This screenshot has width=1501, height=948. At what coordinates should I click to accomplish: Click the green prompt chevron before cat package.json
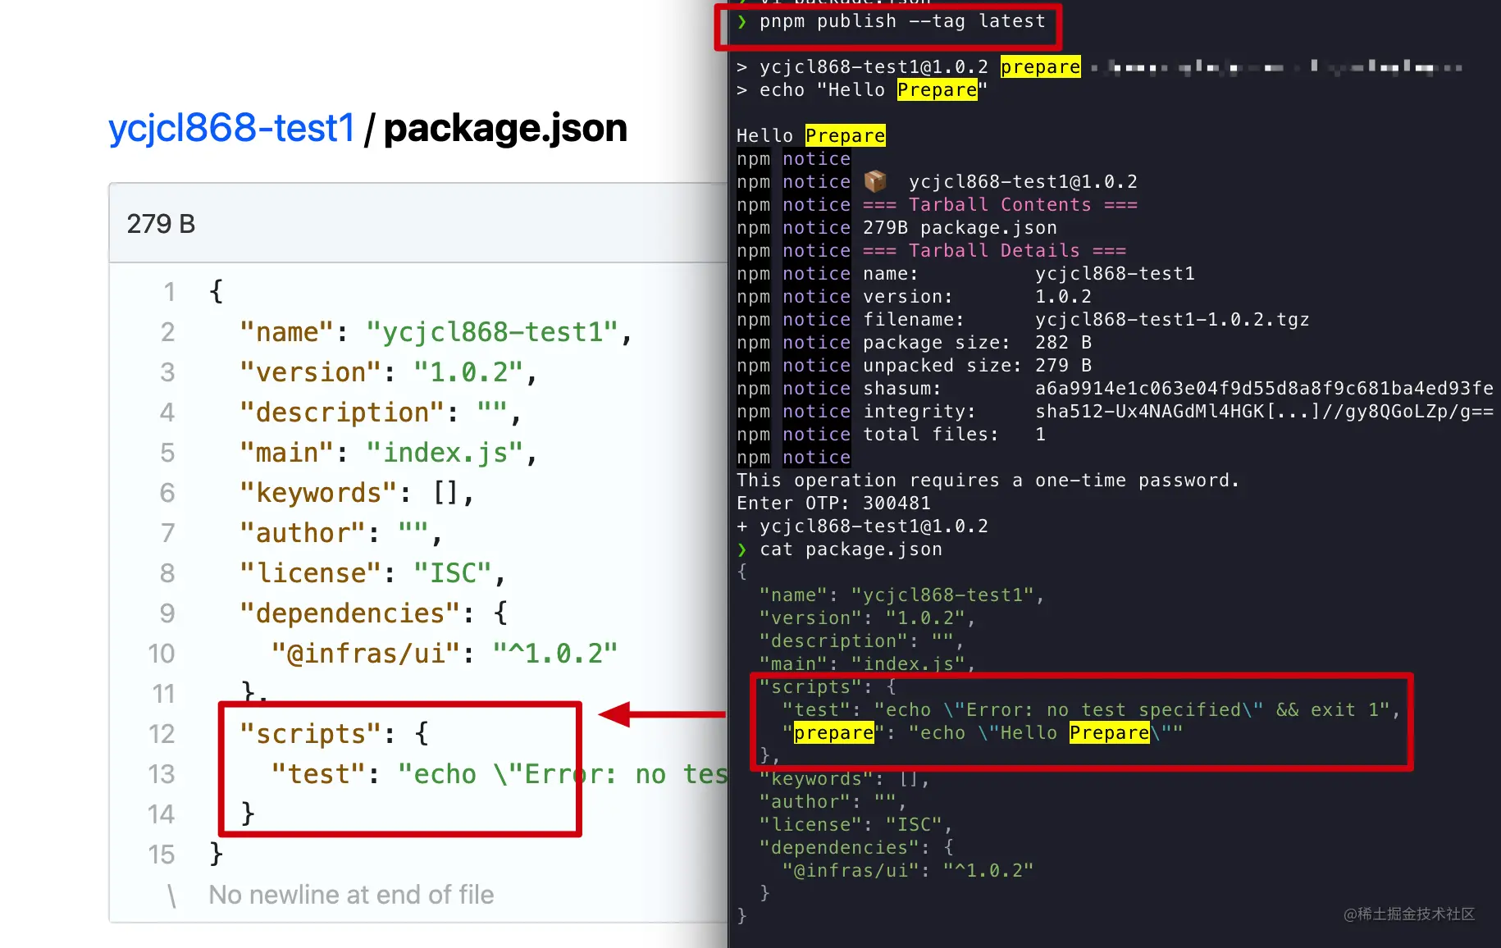pos(742,549)
